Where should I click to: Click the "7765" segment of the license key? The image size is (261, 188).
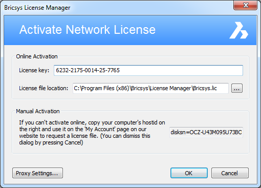tap(114, 70)
